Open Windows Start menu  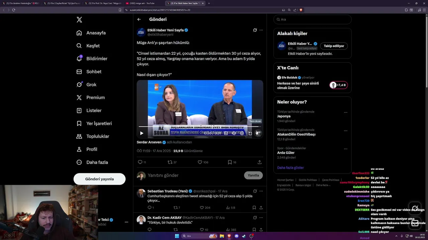[177, 236]
